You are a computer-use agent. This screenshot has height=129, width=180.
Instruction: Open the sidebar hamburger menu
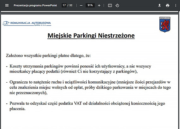(x=7, y=5)
